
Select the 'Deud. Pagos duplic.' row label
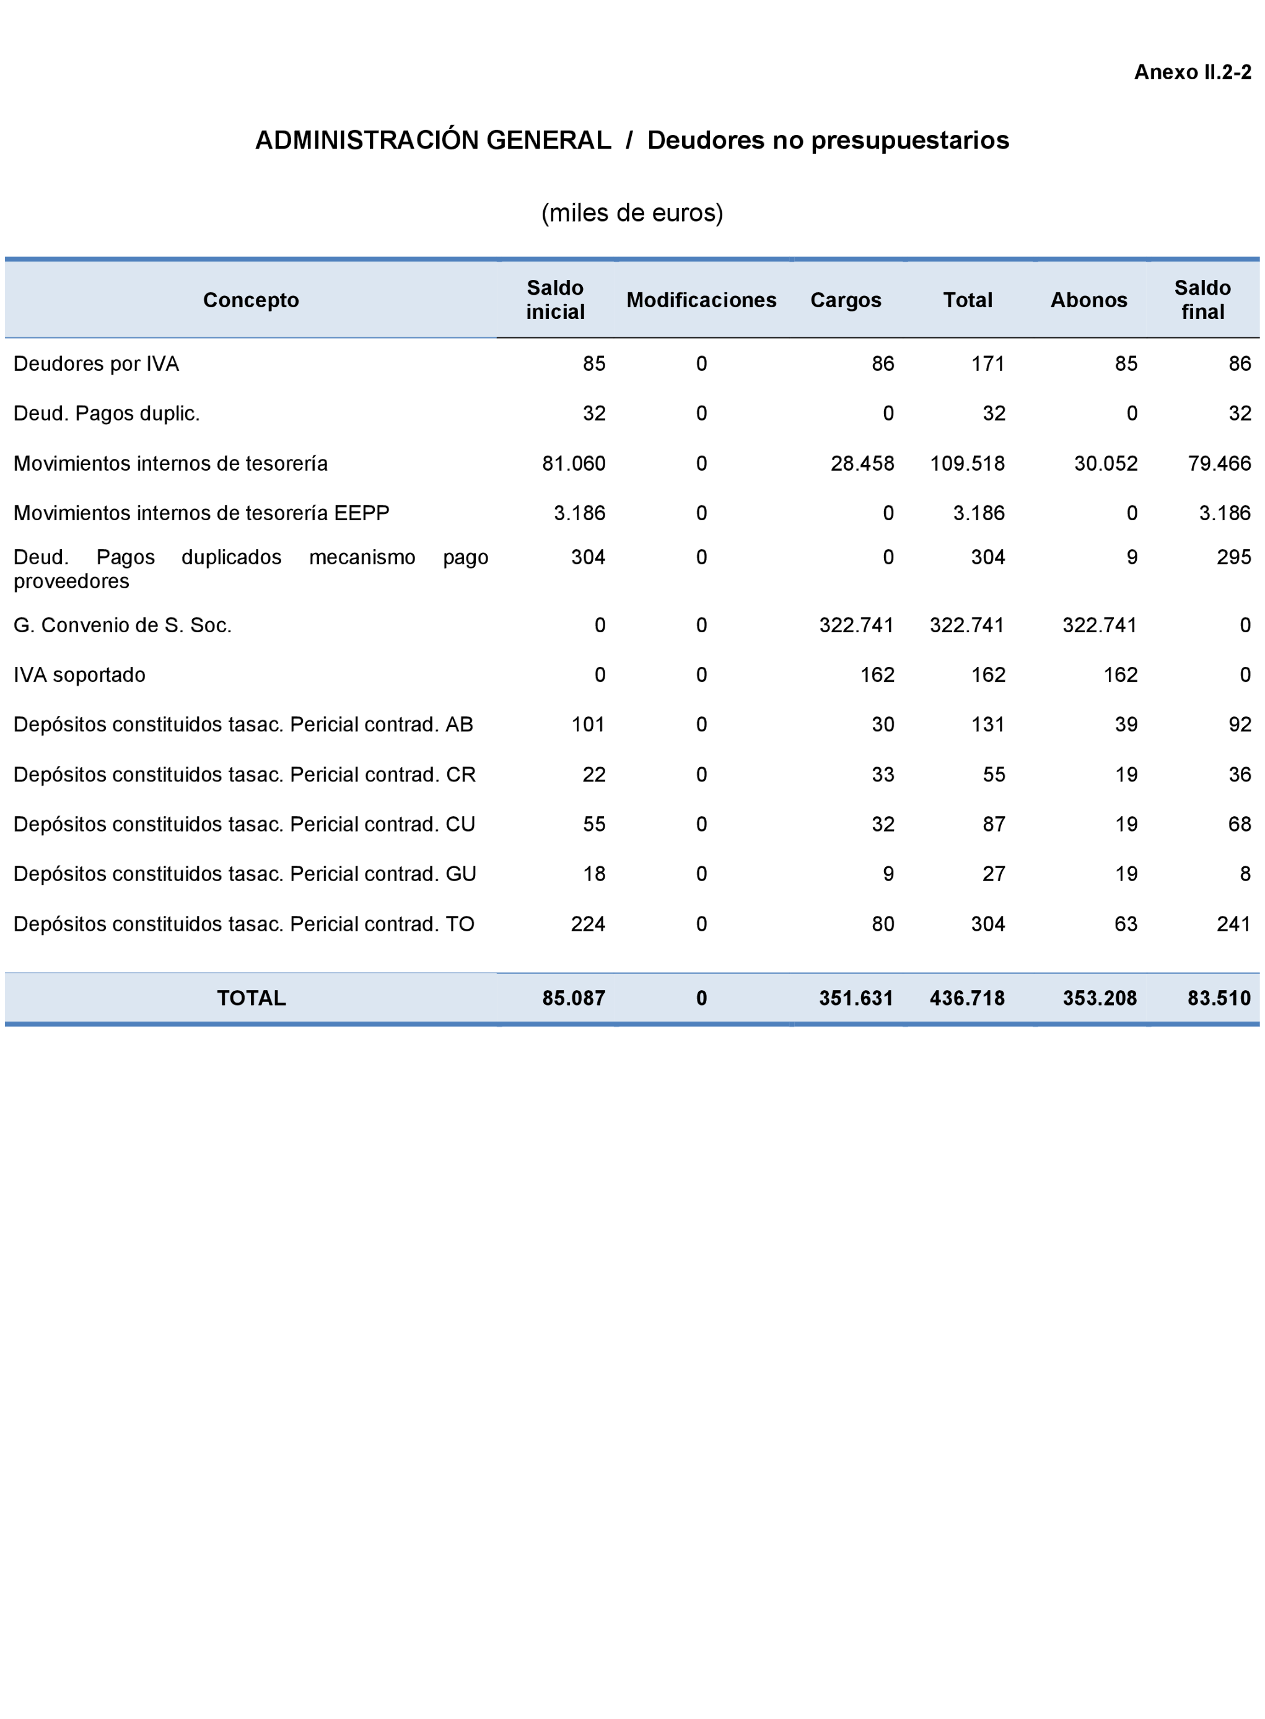pos(107,413)
